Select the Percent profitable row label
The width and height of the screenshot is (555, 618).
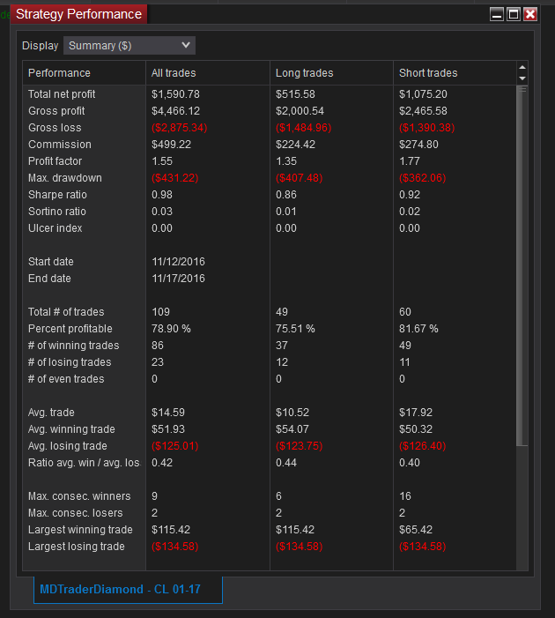point(67,329)
